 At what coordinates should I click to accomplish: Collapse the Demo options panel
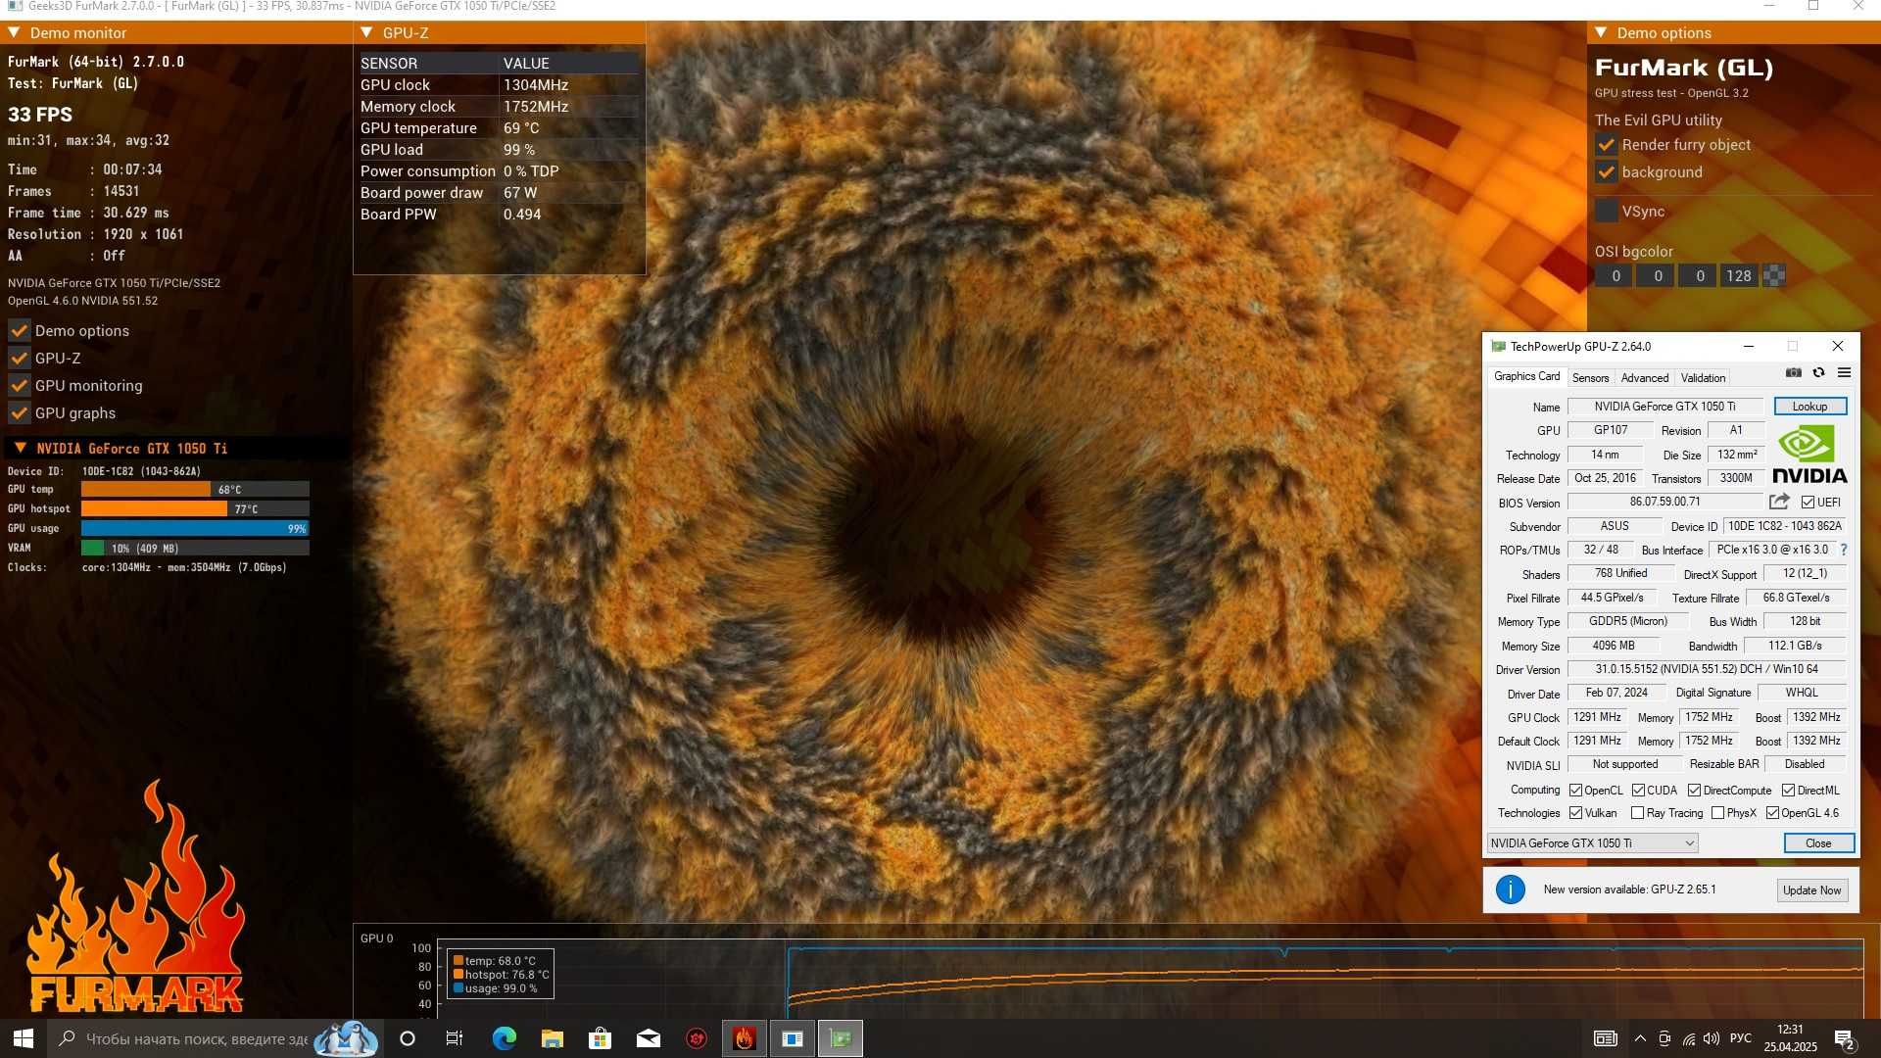click(x=1601, y=32)
